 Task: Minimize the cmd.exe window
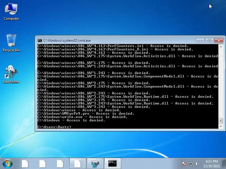pyautogui.click(x=200, y=41)
